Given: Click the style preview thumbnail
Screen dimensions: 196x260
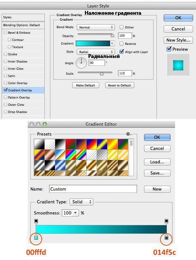Looking at the screenshot, I should pyautogui.click(x=178, y=65).
